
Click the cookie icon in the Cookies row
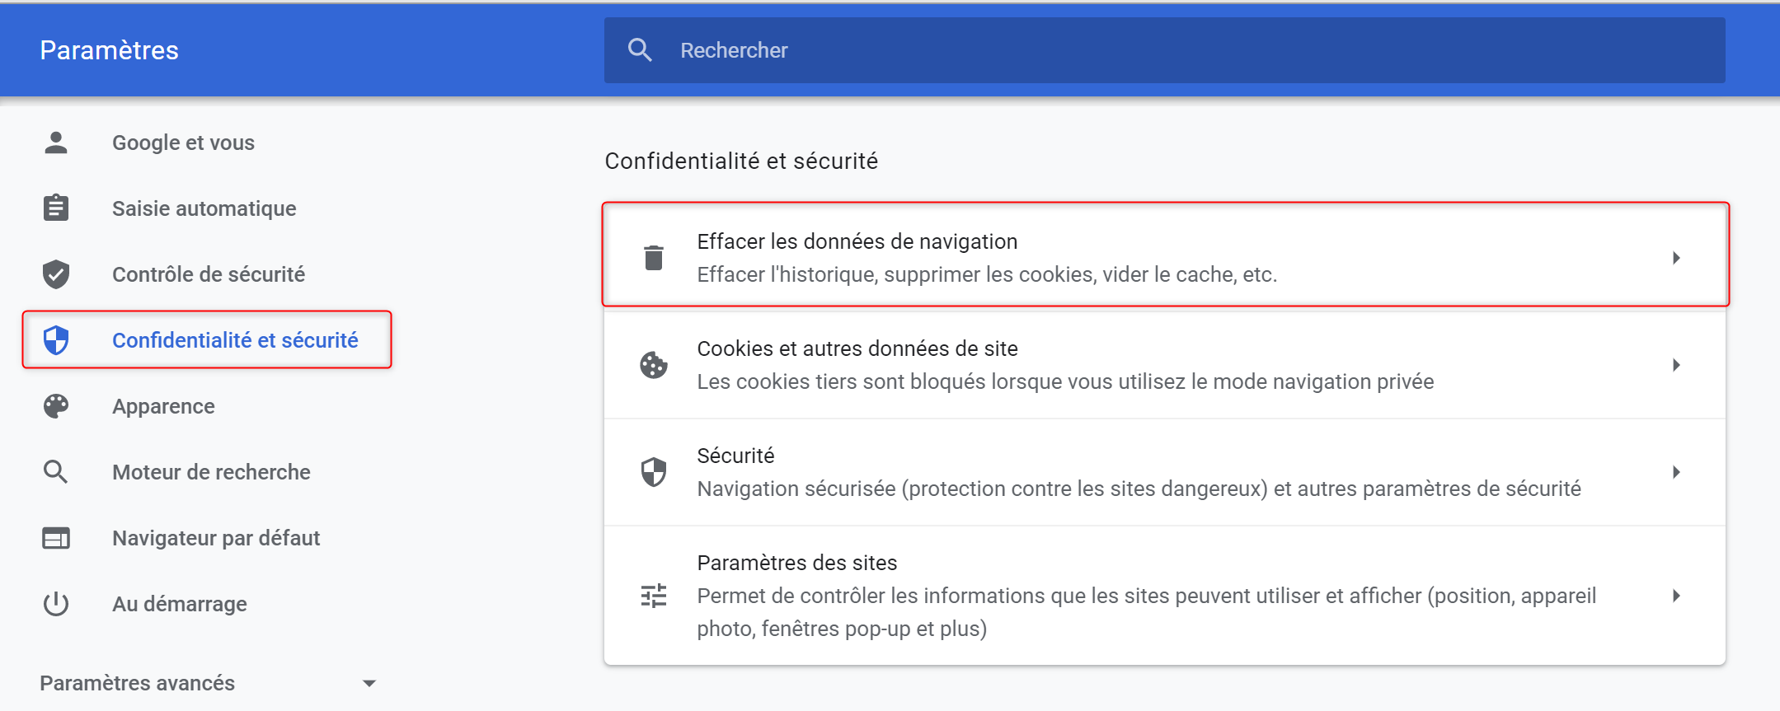point(654,365)
